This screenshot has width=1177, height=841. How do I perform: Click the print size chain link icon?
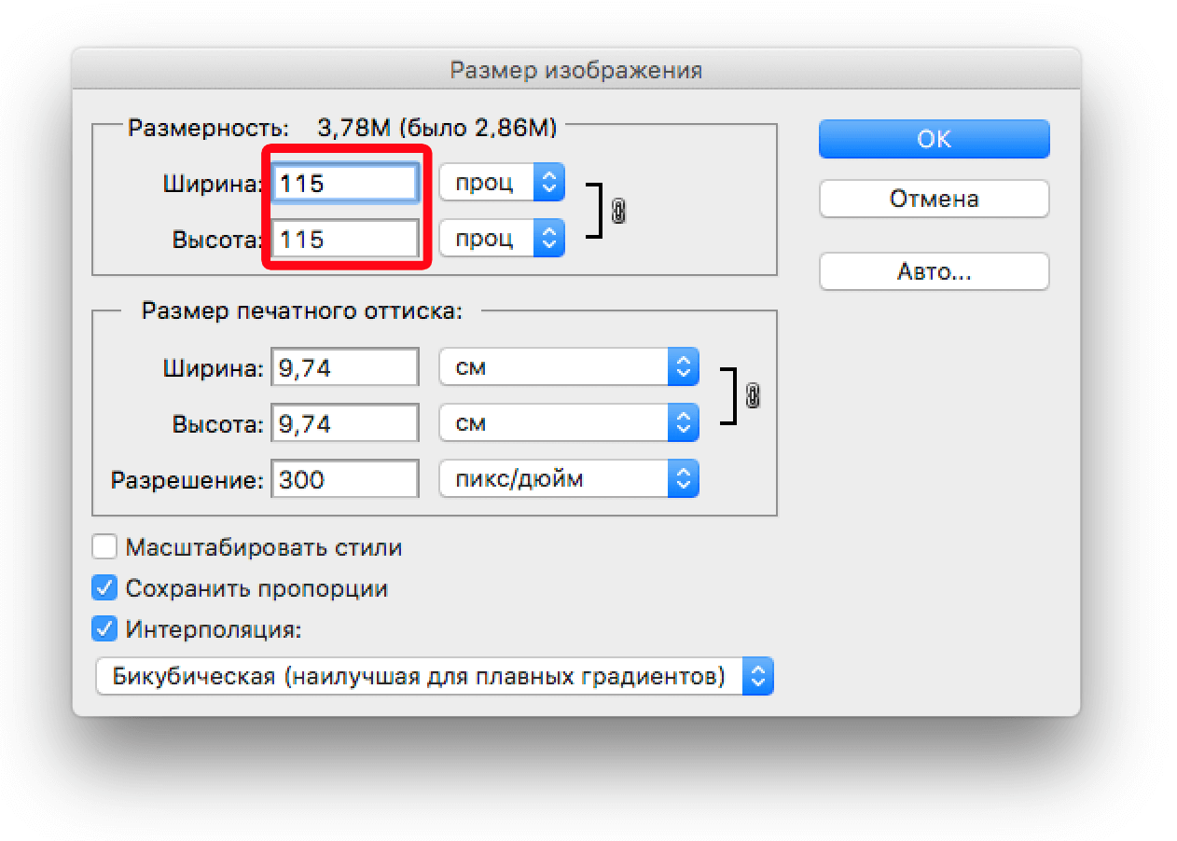pos(753,397)
